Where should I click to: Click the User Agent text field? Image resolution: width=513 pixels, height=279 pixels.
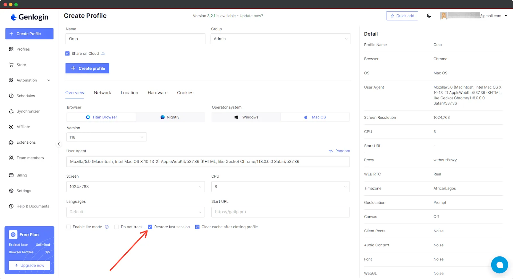click(208, 162)
